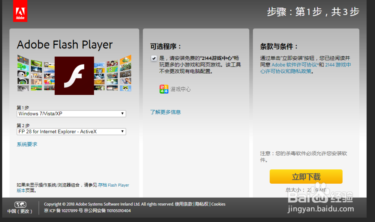Open the FP 28 for Internet Explorer dropdown
Viewport: 375px width, 222px height.
71,131
